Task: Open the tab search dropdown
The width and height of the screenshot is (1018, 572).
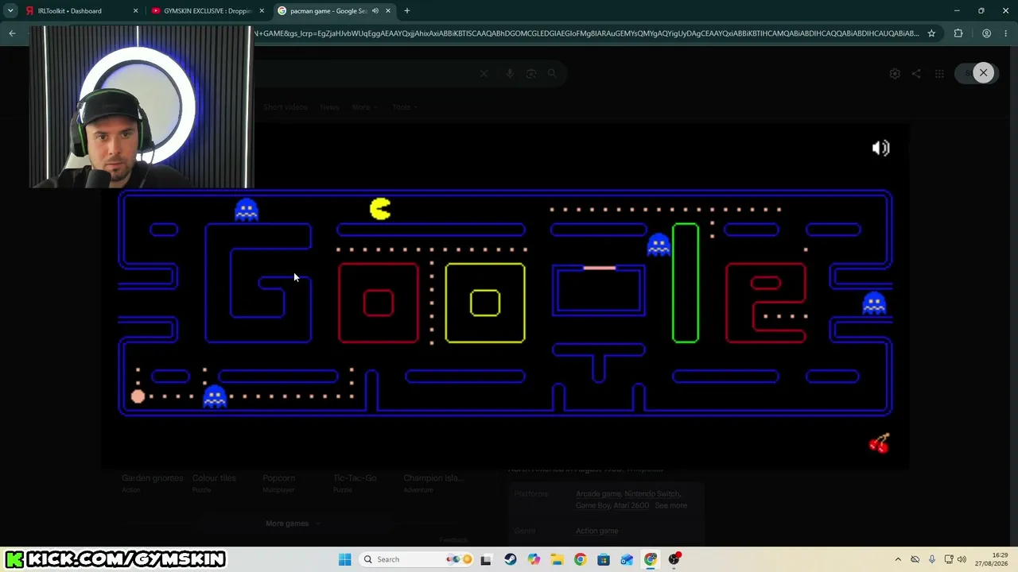Action: coord(10,11)
